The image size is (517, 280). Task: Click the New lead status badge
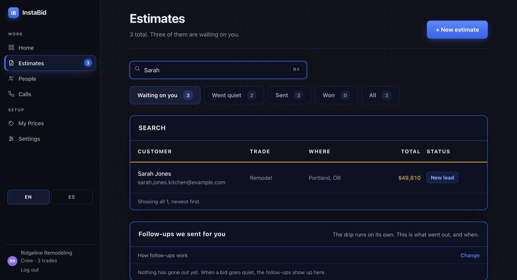click(x=442, y=178)
